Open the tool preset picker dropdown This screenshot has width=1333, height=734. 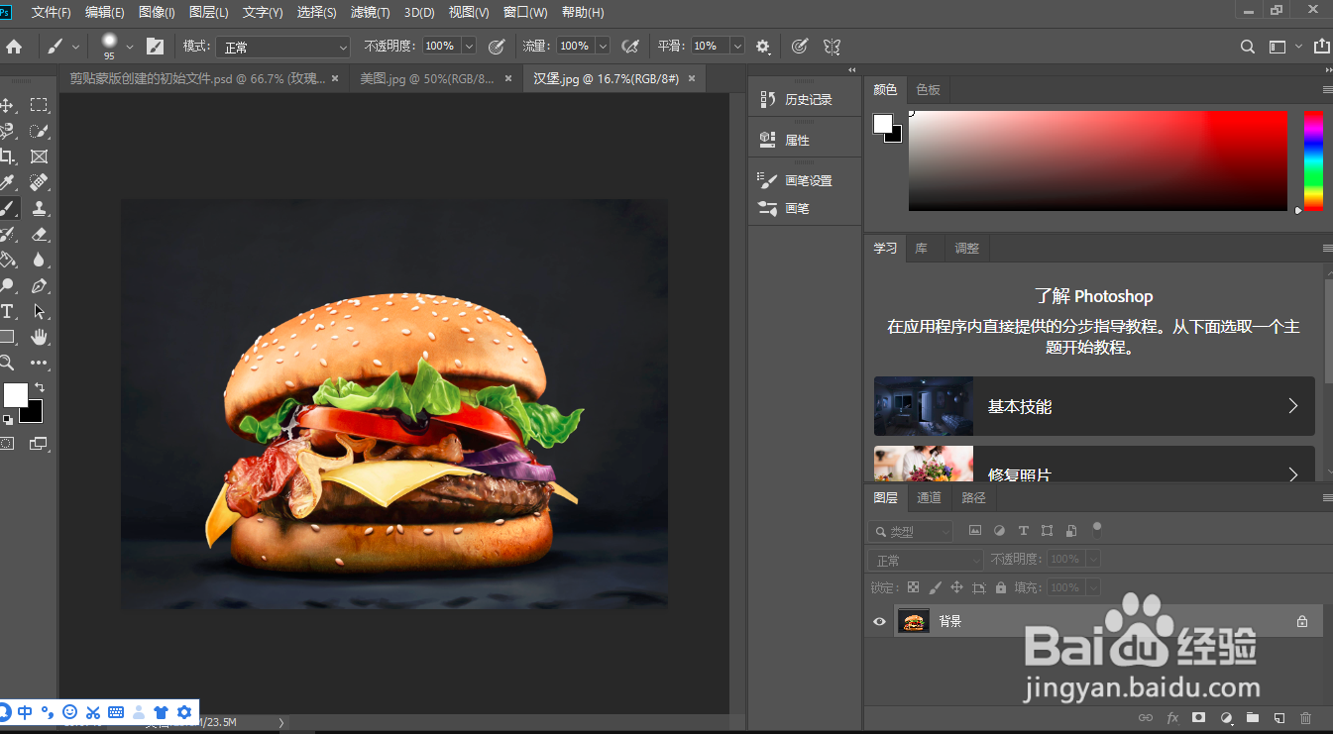pyautogui.click(x=75, y=46)
